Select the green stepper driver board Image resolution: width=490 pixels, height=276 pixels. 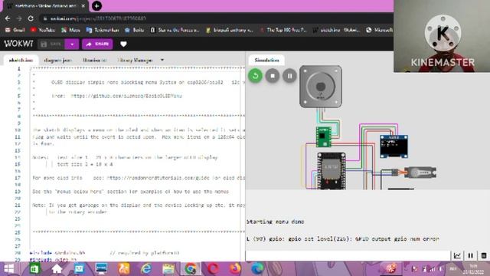tap(323, 136)
